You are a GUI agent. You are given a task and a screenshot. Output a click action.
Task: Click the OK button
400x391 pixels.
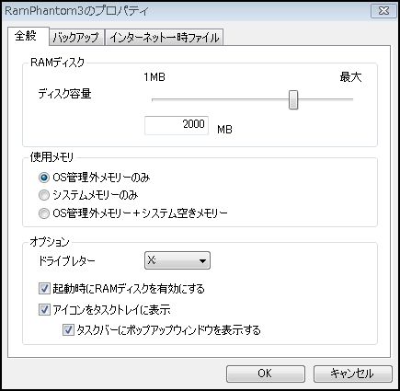coord(266,374)
